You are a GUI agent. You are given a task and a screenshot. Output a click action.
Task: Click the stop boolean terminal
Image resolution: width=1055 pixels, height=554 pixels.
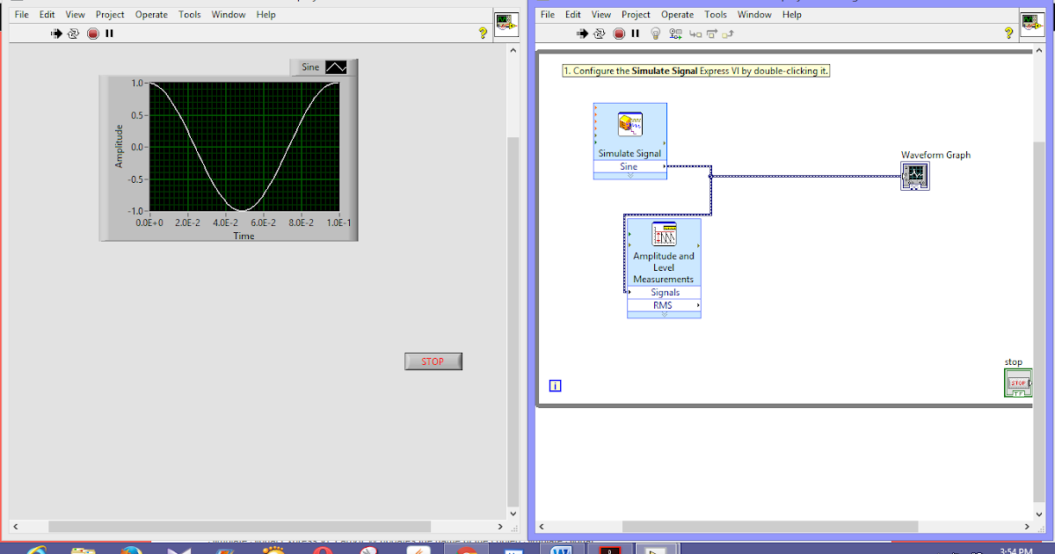point(1017,382)
